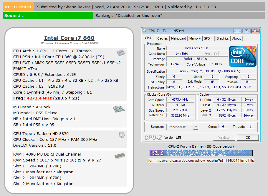Click the Specification Intel(R) Core(TM) CPU 860 field
Screen dimensions: 268x196
pos(211,71)
